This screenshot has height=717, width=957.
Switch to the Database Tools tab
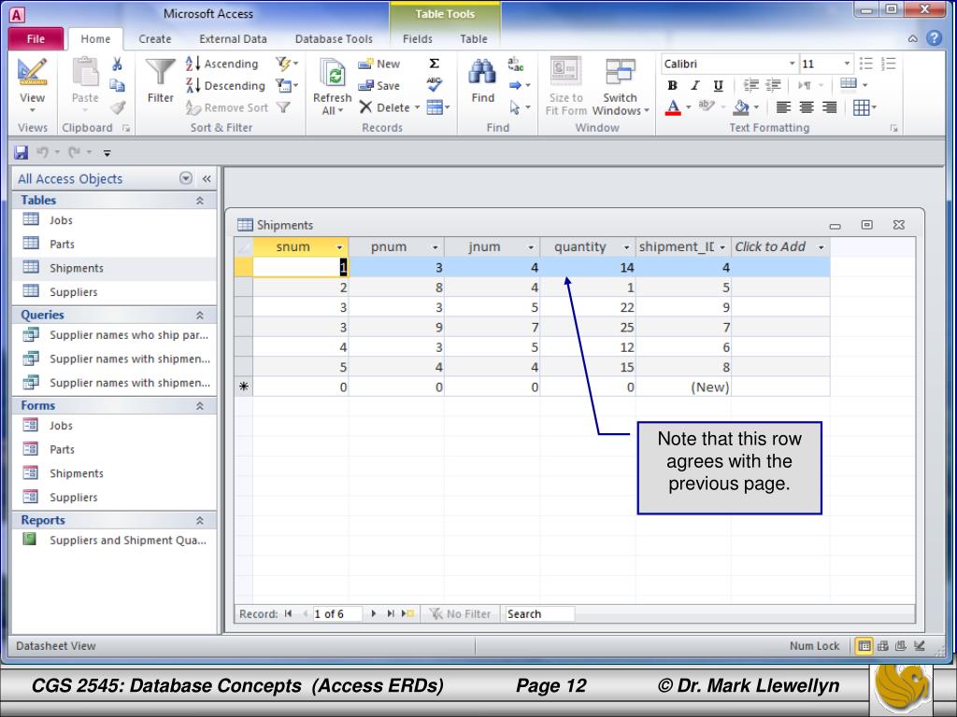pyautogui.click(x=334, y=38)
